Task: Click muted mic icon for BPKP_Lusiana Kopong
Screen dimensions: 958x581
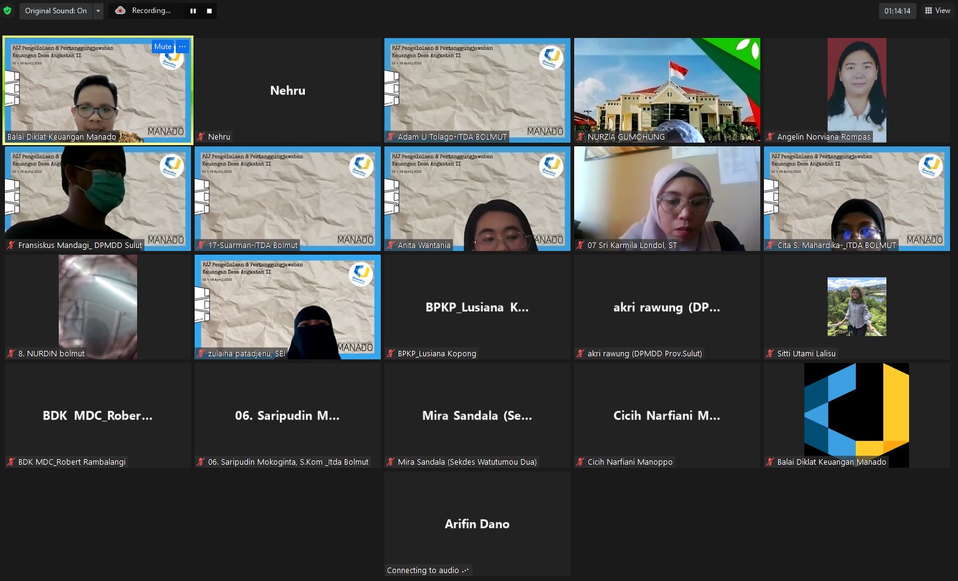Action: point(391,354)
